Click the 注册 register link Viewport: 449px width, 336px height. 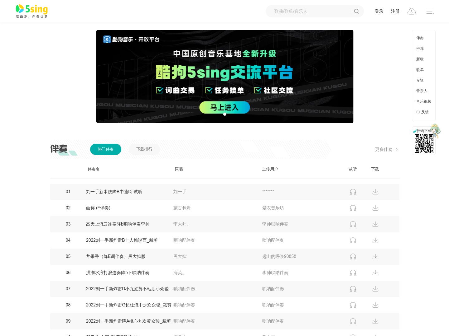pos(395,11)
